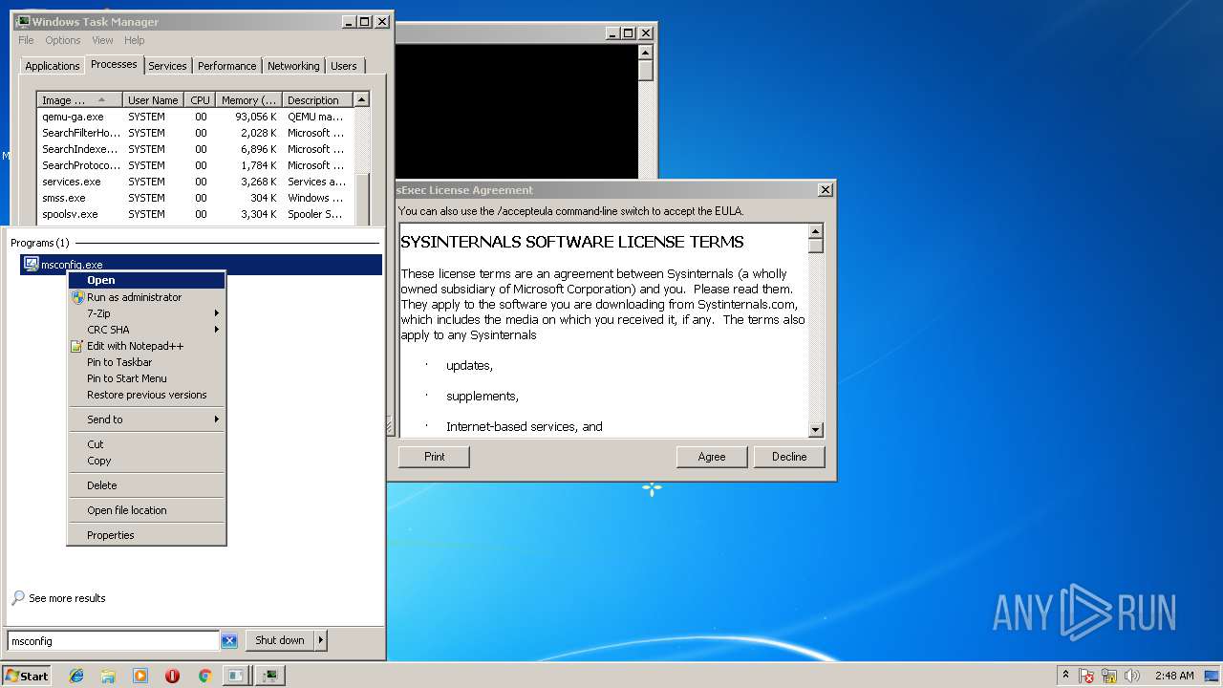Open the network status tray icon

1109,676
